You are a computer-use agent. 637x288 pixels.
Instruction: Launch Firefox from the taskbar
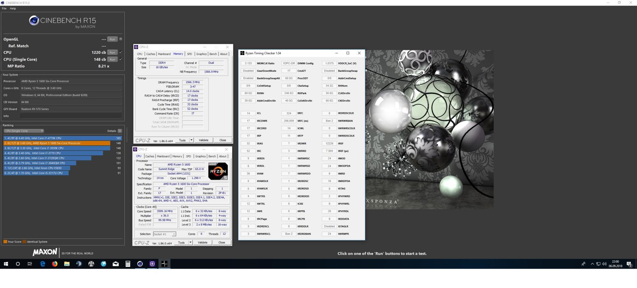click(x=55, y=264)
